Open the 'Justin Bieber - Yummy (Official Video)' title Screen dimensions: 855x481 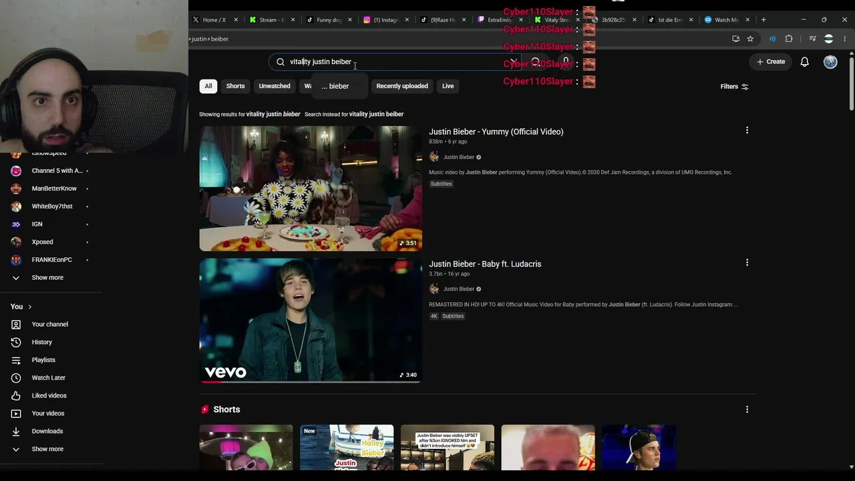(x=496, y=132)
